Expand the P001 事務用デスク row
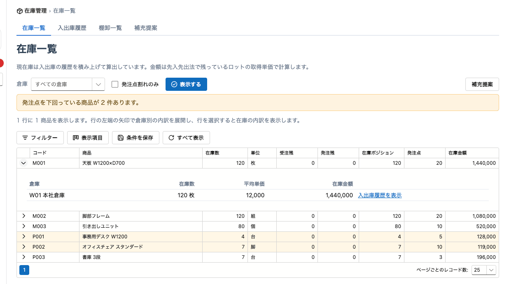The height and width of the screenshot is (284, 509). [x=23, y=237]
